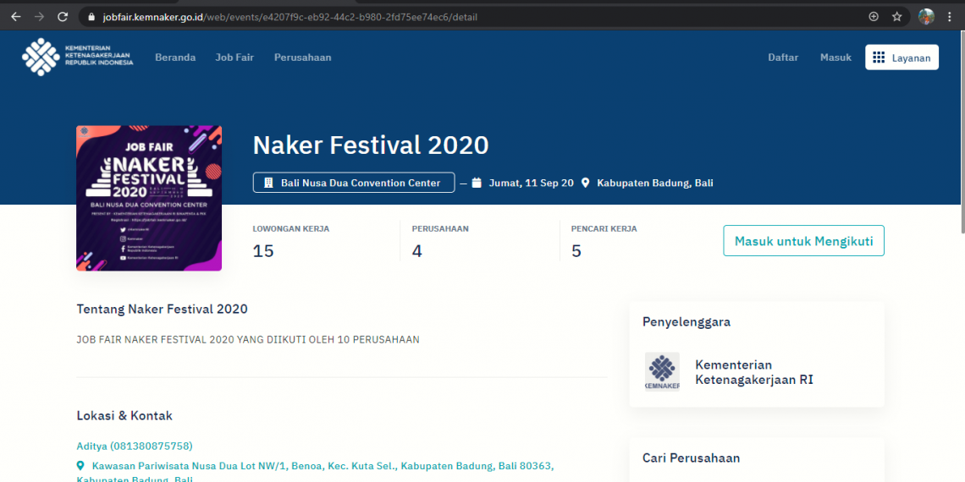Click the Daftar link
This screenshot has width=965, height=482.
784,58
